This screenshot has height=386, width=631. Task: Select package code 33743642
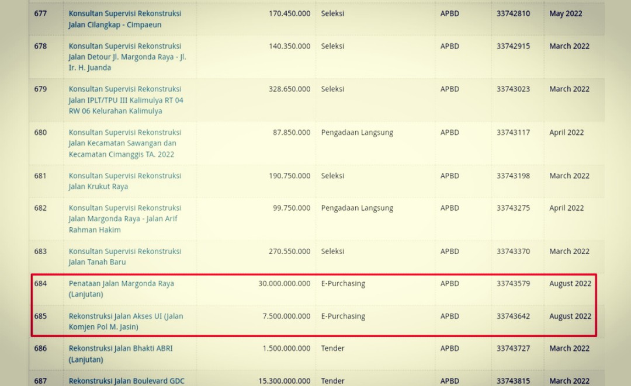pyautogui.click(x=513, y=317)
